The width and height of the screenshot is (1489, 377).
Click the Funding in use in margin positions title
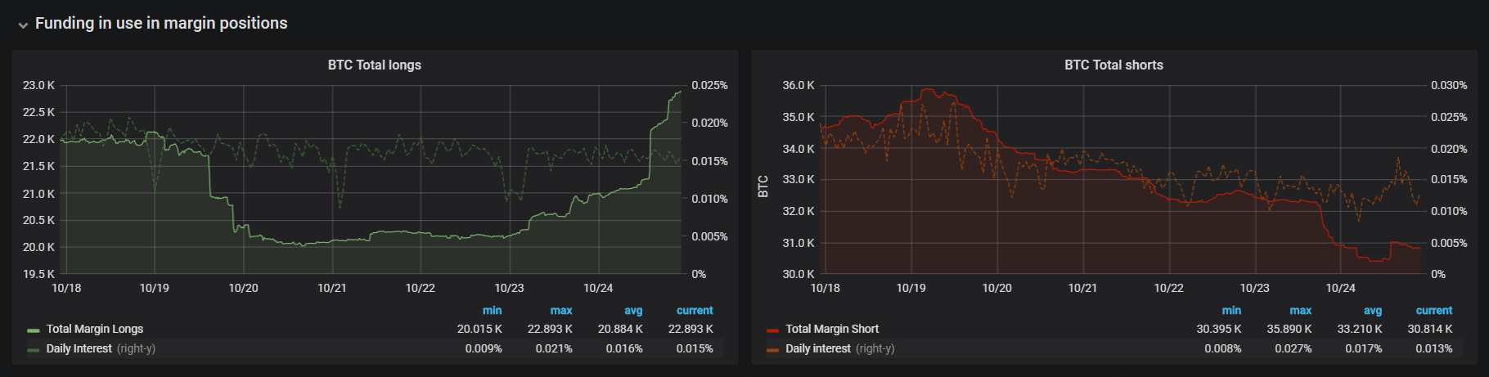pyautogui.click(x=161, y=23)
